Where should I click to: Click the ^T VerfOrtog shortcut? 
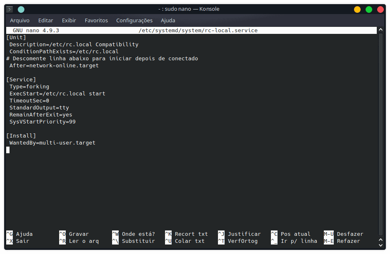pos(238,241)
